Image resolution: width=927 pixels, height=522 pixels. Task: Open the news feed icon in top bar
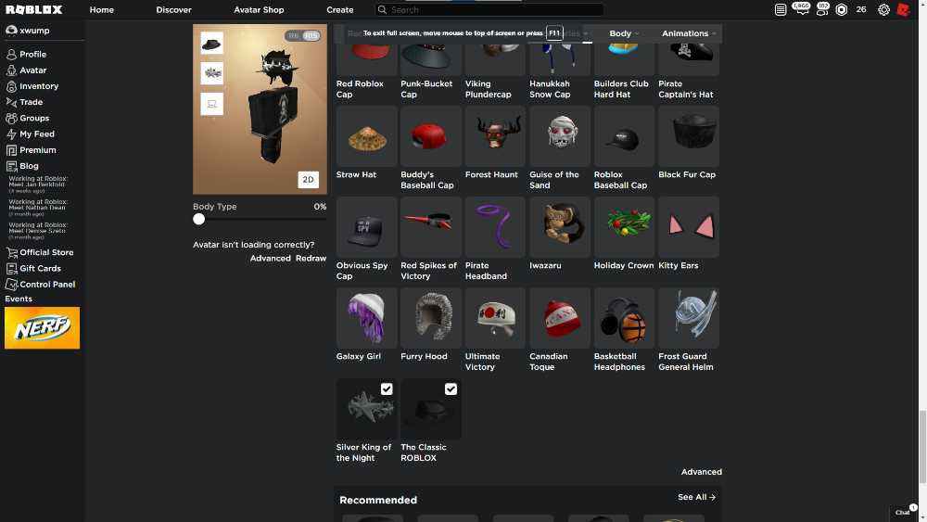point(781,9)
